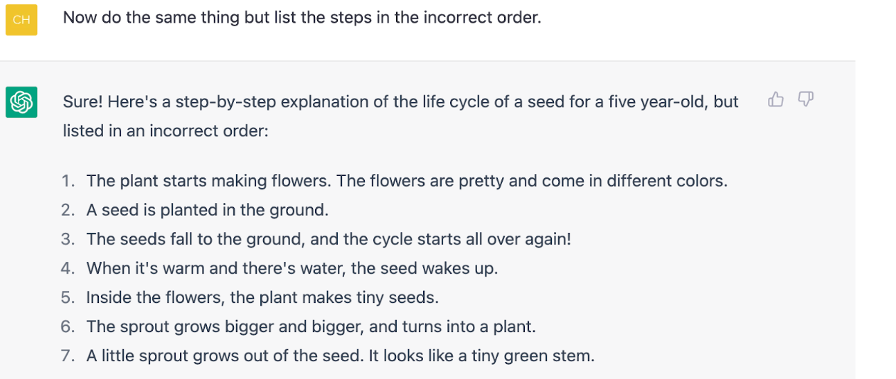Click 'The flowers are pretty' sentence

(x=532, y=181)
